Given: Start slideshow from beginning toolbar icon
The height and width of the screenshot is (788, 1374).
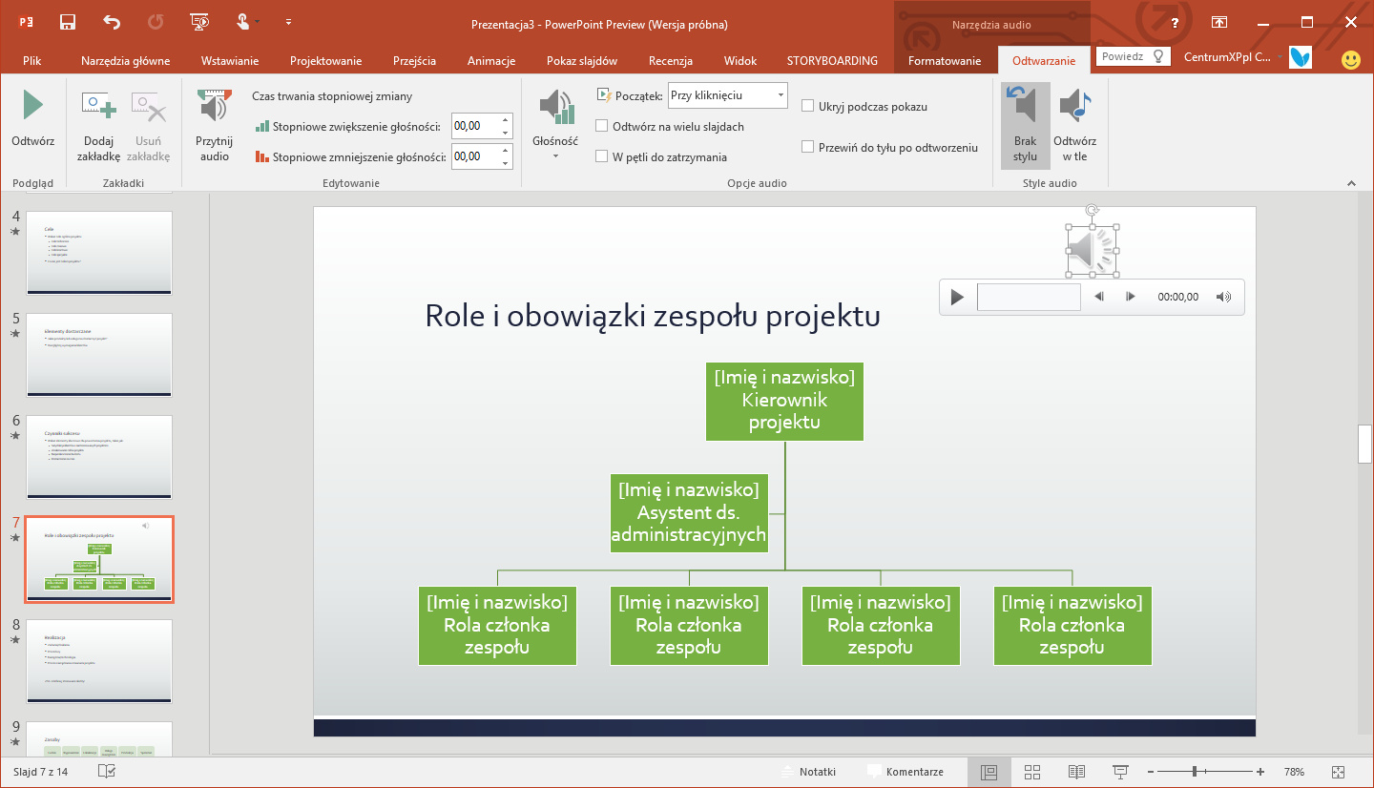Looking at the screenshot, I should [199, 22].
